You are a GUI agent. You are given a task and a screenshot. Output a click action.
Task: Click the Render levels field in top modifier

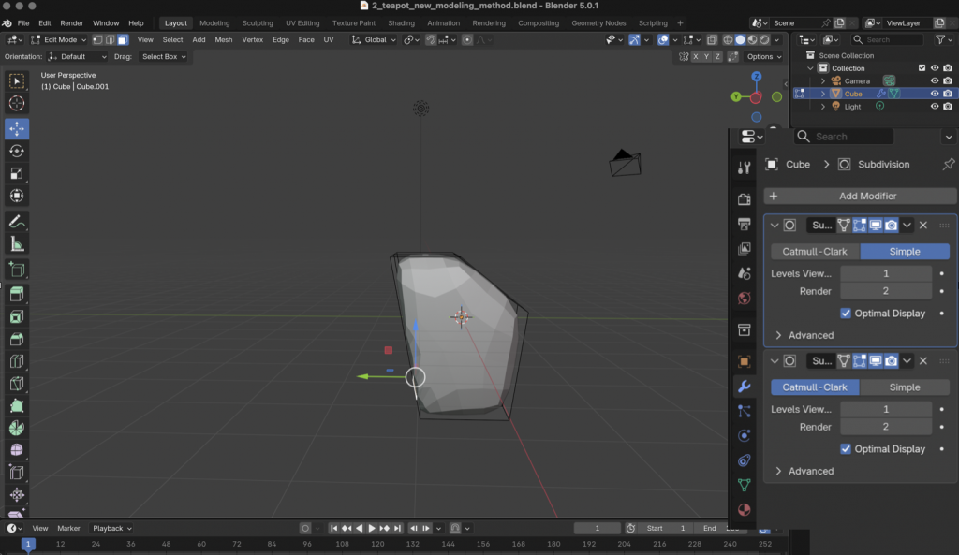point(885,291)
